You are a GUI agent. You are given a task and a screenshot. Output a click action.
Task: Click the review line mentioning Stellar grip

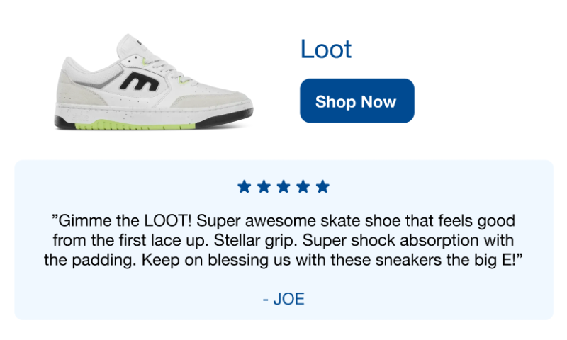[x=283, y=240]
